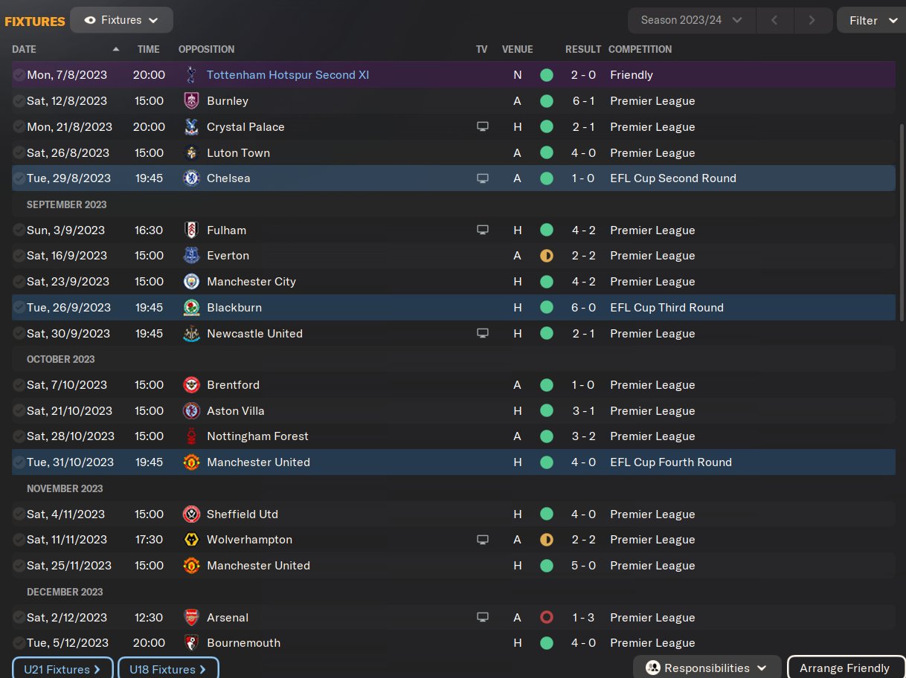Click the Arrange Friendly button

point(844,668)
